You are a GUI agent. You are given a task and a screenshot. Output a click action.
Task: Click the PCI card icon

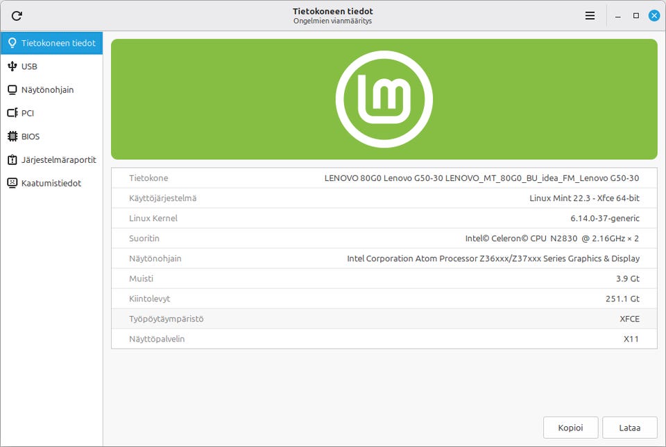point(12,113)
